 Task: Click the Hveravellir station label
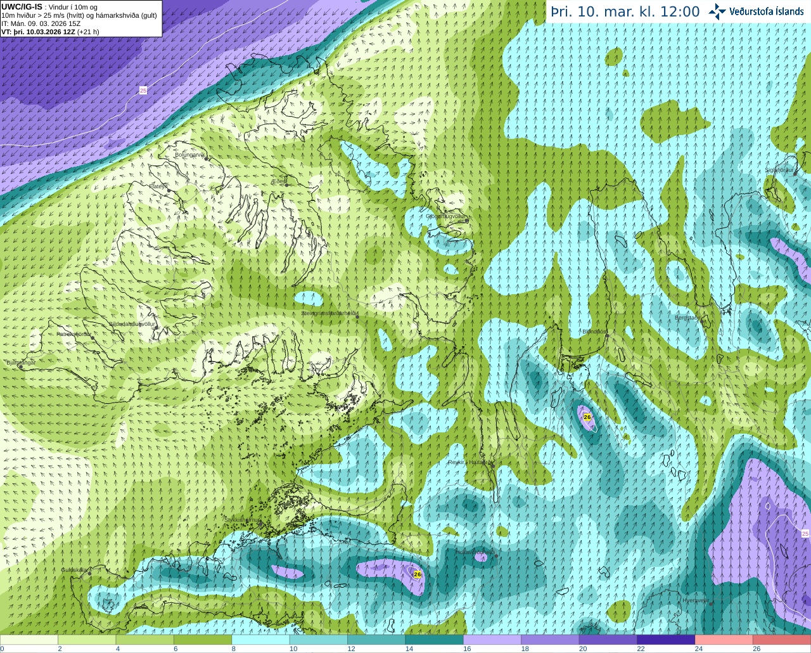pos(696,600)
